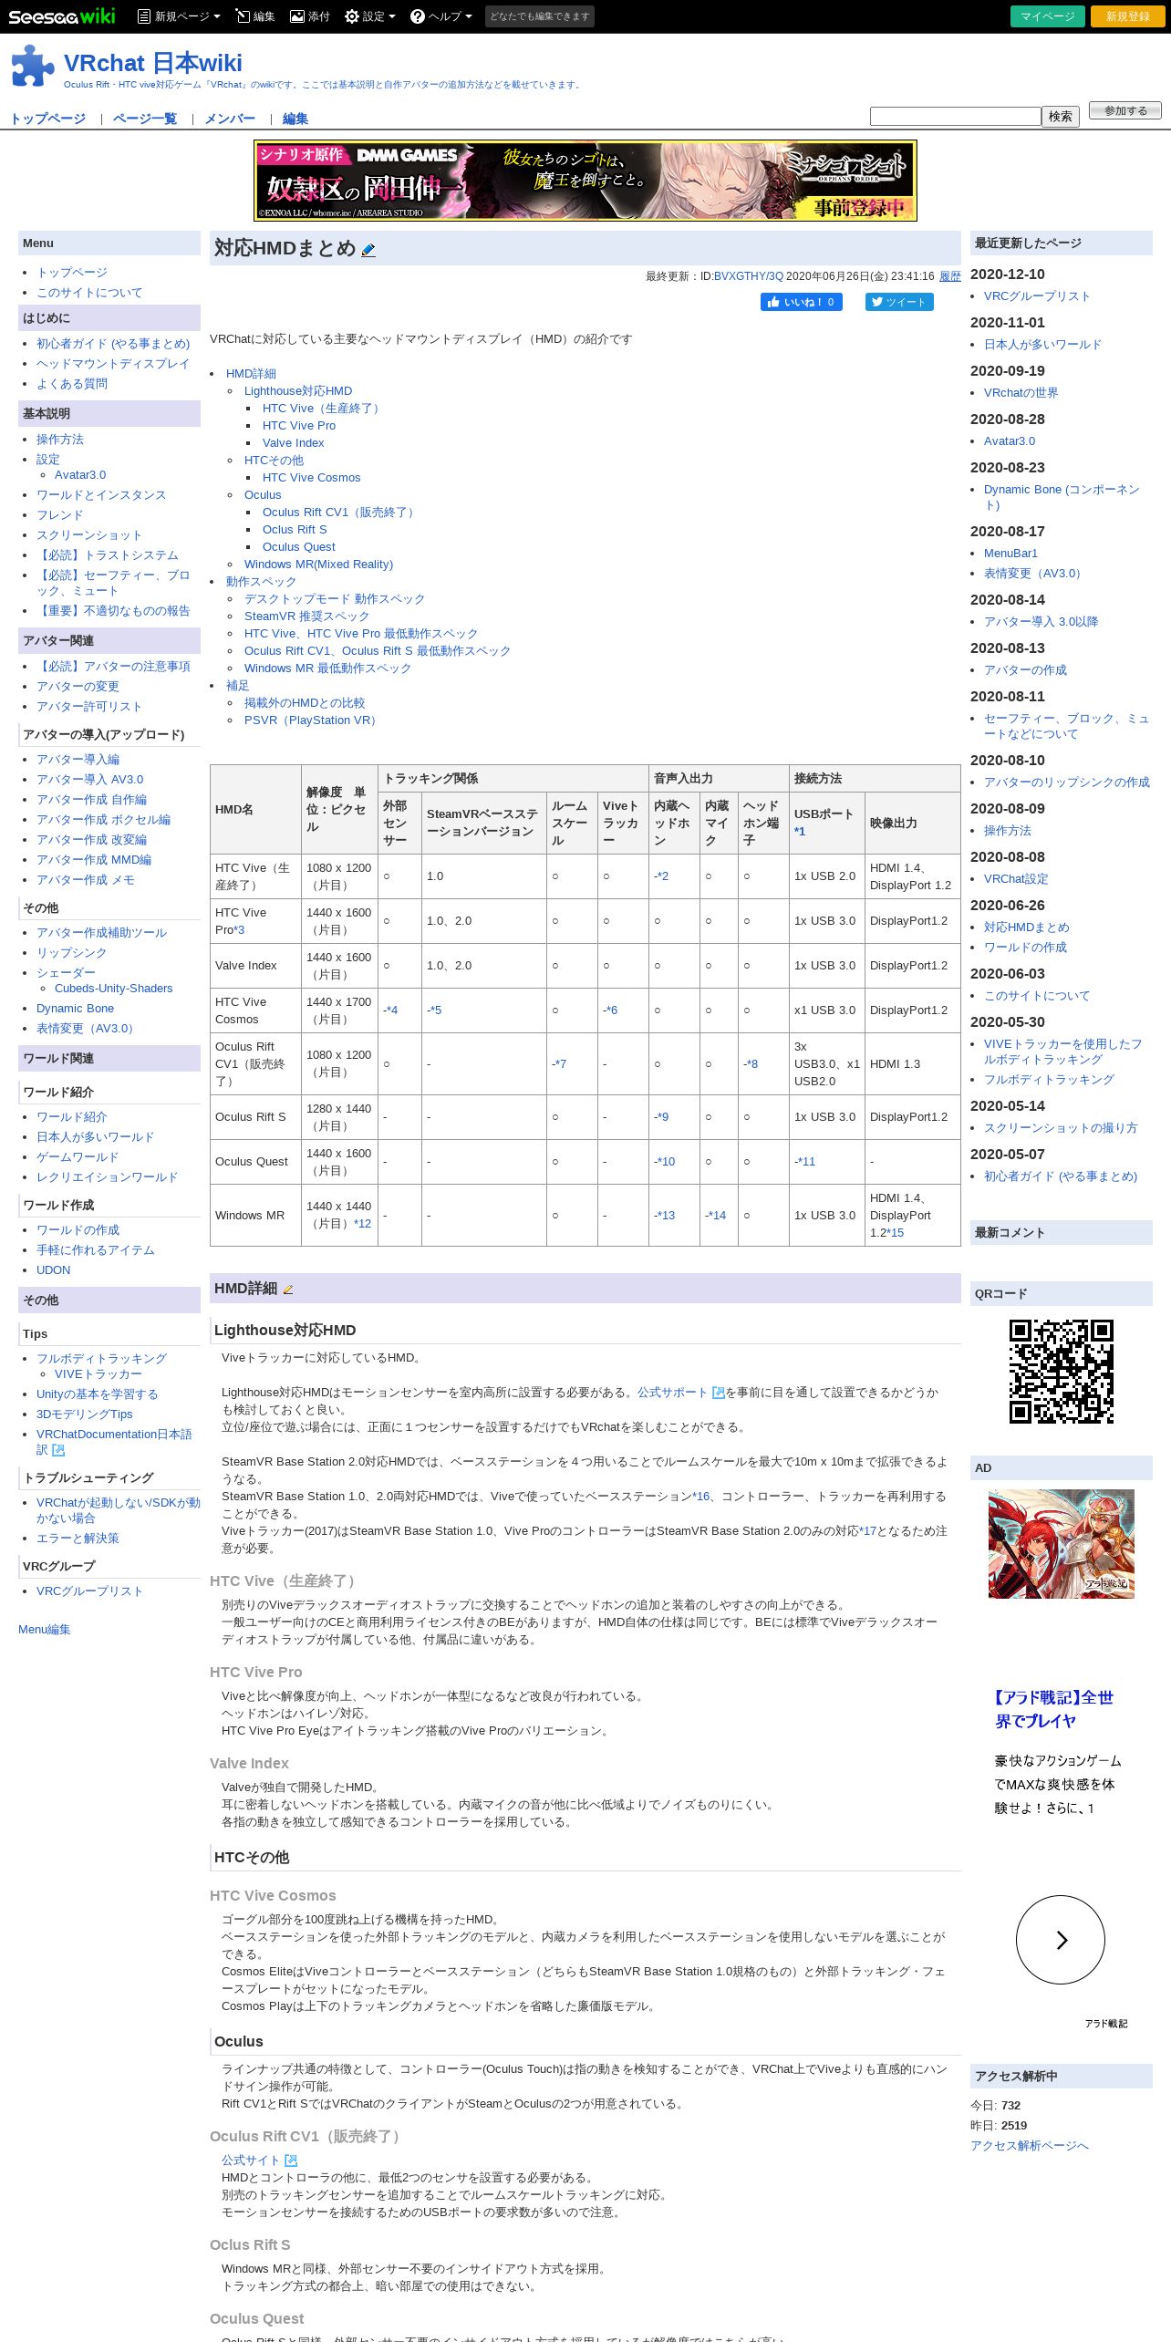Click the Seesaa wiki logo
This screenshot has height=2342, width=1171.
pyautogui.click(x=62, y=16)
